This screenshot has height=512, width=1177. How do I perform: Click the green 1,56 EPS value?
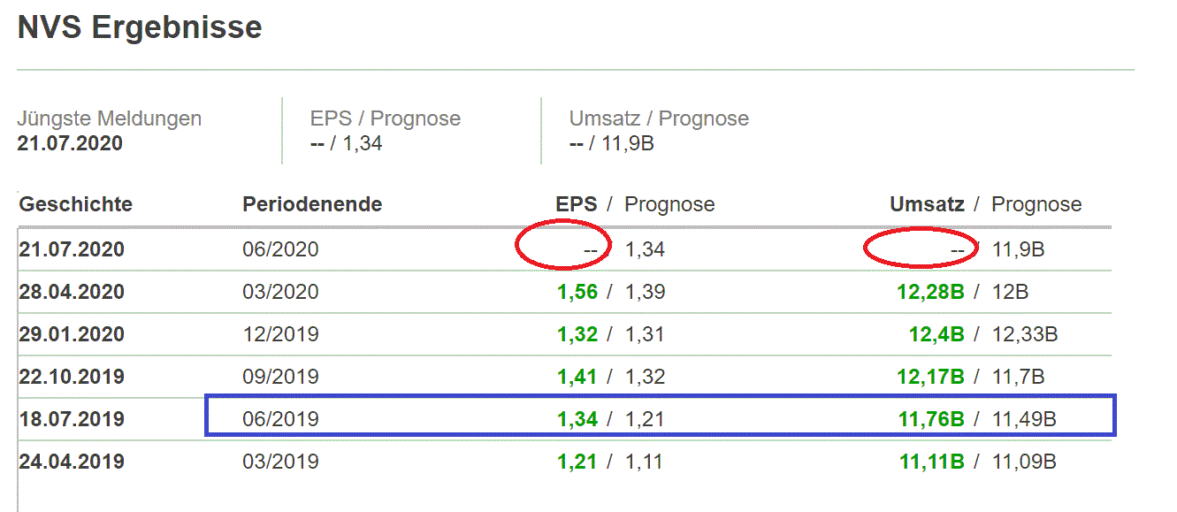pyautogui.click(x=577, y=292)
